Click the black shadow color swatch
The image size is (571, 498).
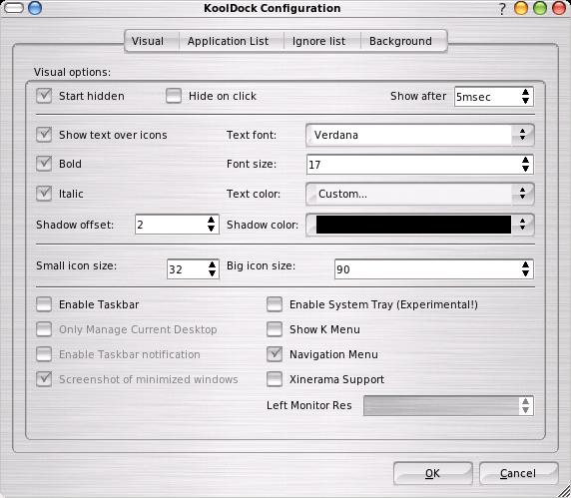[x=413, y=225]
